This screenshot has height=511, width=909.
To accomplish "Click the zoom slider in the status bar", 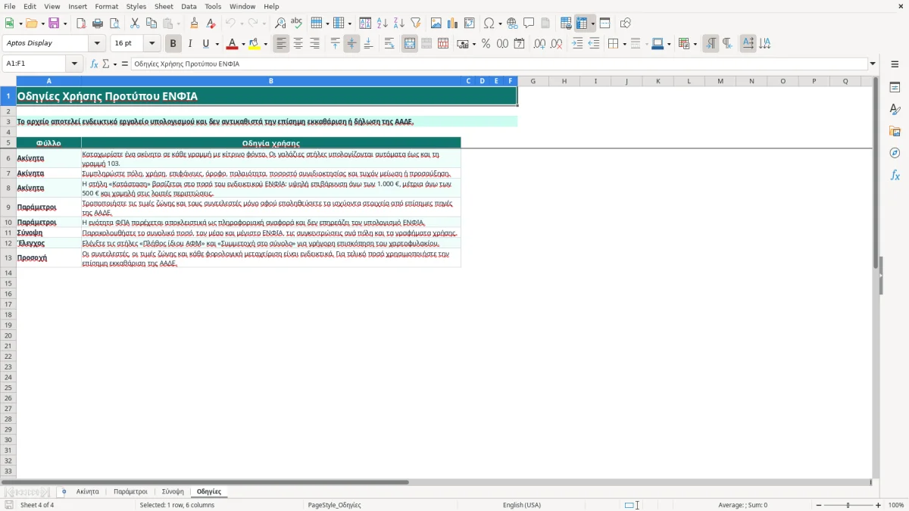I will (848, 505).
